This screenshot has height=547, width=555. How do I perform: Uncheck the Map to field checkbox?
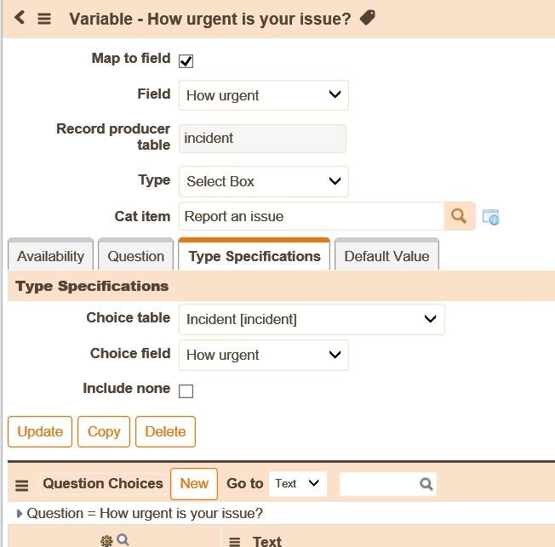click(186, 61)
